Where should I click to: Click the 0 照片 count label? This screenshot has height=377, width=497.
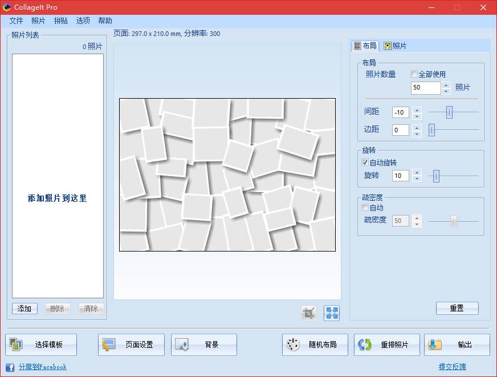pyautogui.click(x=92, y=47)
